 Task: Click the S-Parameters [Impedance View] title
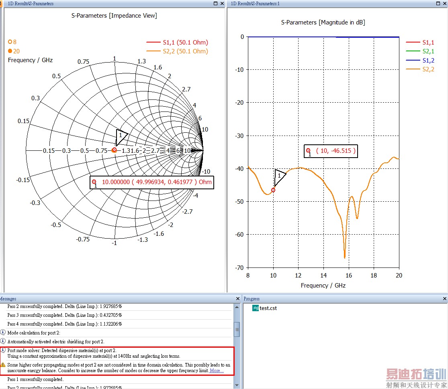pos(114,15)
